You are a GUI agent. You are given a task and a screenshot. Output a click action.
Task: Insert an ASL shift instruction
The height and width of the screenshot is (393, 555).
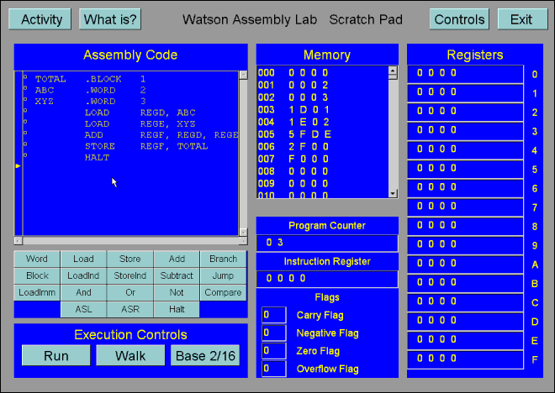click(84, 309)
